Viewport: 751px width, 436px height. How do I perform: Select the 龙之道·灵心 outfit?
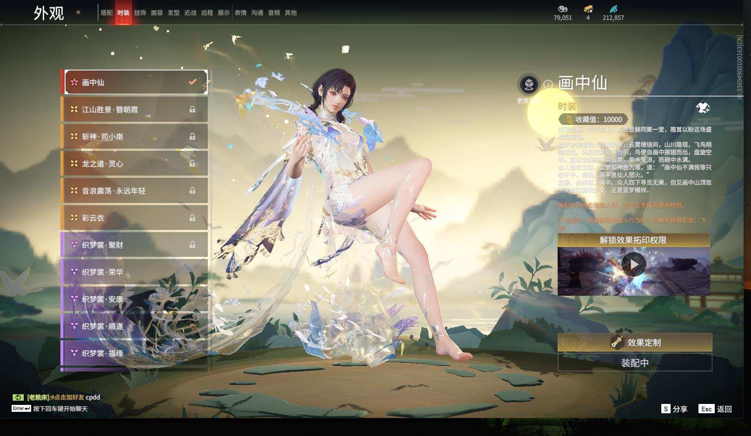tap(135, 163)
